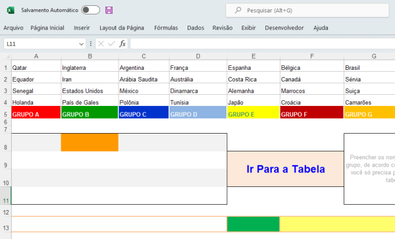Click the orange filled cell in row 8

[90, 142]
